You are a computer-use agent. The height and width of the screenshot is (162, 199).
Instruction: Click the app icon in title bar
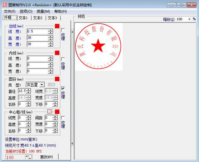pos(5,5)
